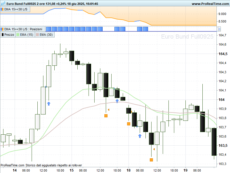Click the bold 164,5 price axis label
Screen dimensions: 230x173
[223, 54]
